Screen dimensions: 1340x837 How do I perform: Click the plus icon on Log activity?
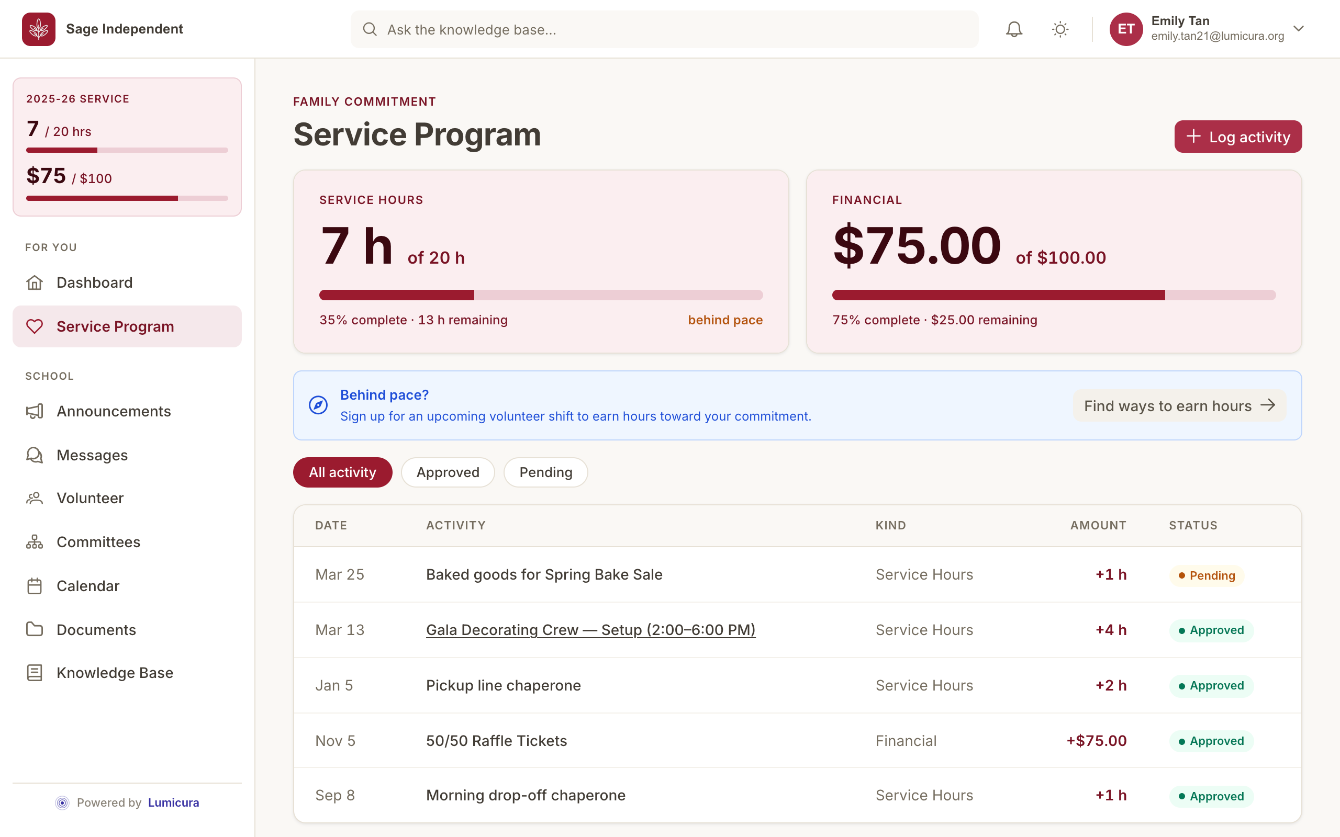1194,136
